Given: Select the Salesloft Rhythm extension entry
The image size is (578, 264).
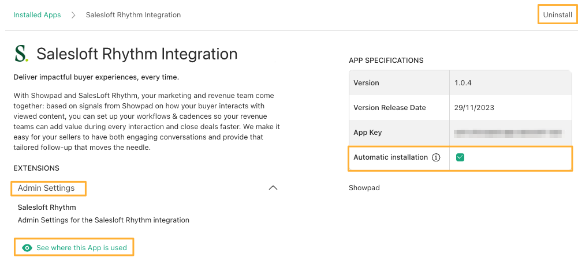Looking at the screenshot, I should pos(47,208).
